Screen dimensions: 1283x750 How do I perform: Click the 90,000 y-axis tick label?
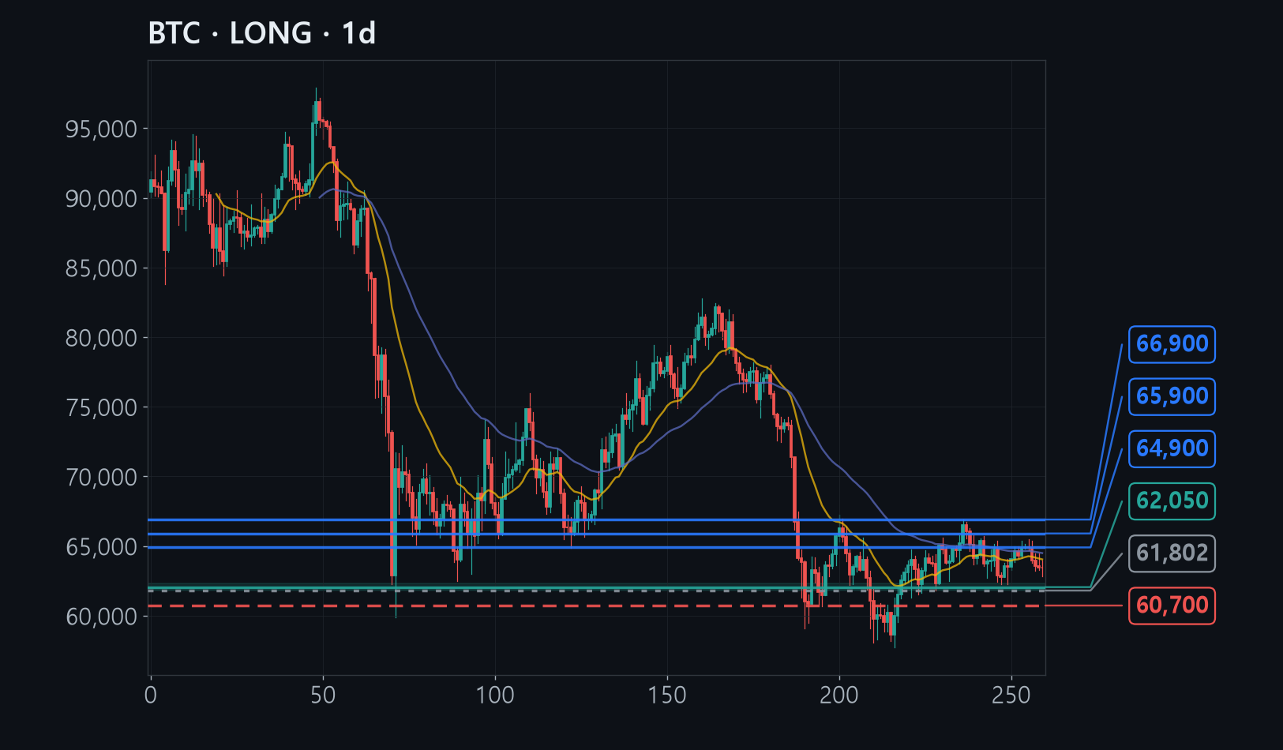pos(101,198)
